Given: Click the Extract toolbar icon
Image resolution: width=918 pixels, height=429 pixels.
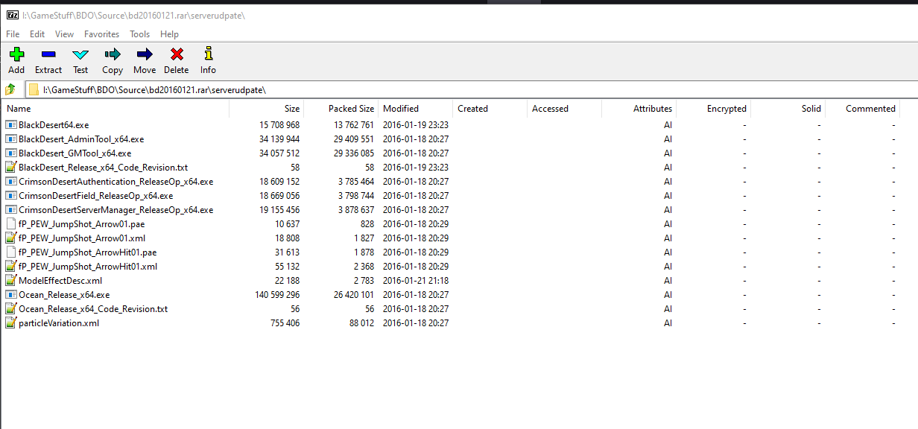Looking at the screenshot, I should click(48, 54).
